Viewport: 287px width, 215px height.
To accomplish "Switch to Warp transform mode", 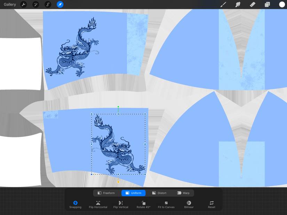I will (183, 193).
